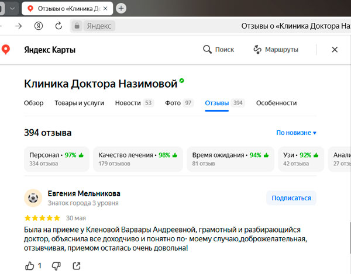Image resolution: width=351 pixels, height=274 pixels.
Task: Close the Yandex Maps panel with X
Action: tap(335, 50)
